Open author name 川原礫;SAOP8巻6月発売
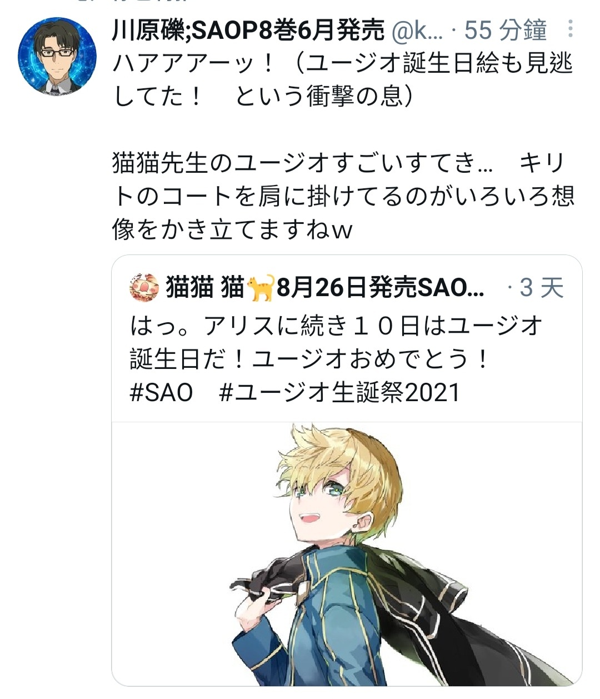 pos(248,31)
